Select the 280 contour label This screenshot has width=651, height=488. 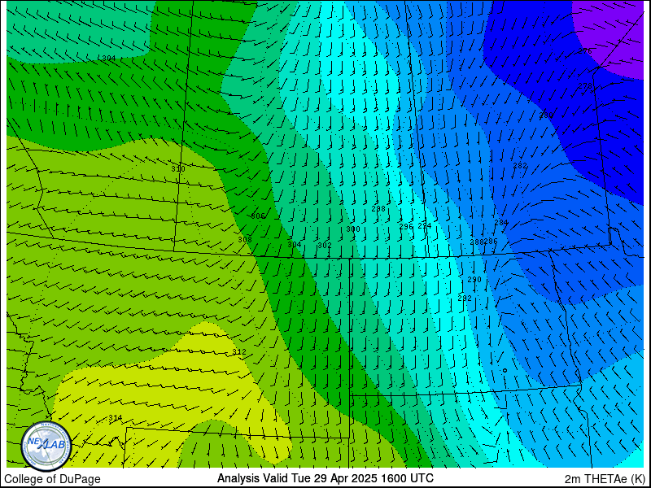(x=546, y=115)
